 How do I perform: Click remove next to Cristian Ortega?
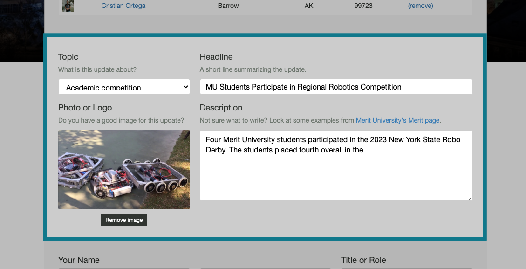pos(420,6)
